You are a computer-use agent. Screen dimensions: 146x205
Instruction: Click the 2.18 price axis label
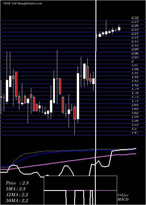tap(135, 37)
